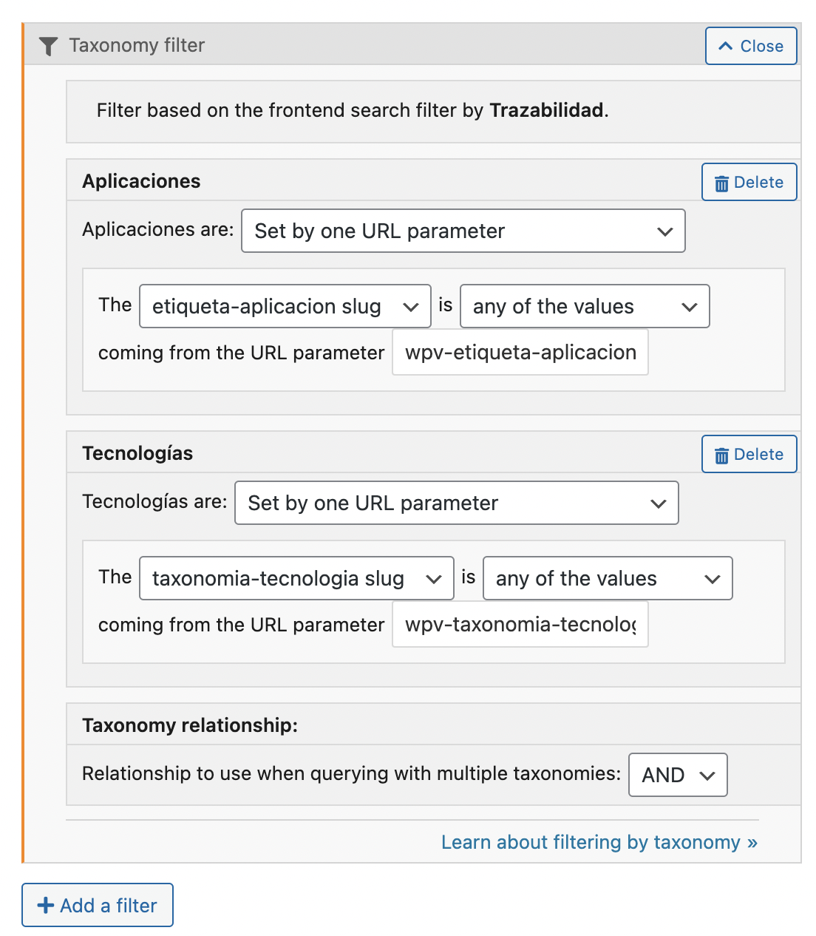Open Aplicaciones 'any of the values' dropdown

pos(585,306)
